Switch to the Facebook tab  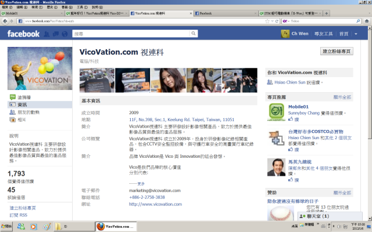click(x=226, y=13)
